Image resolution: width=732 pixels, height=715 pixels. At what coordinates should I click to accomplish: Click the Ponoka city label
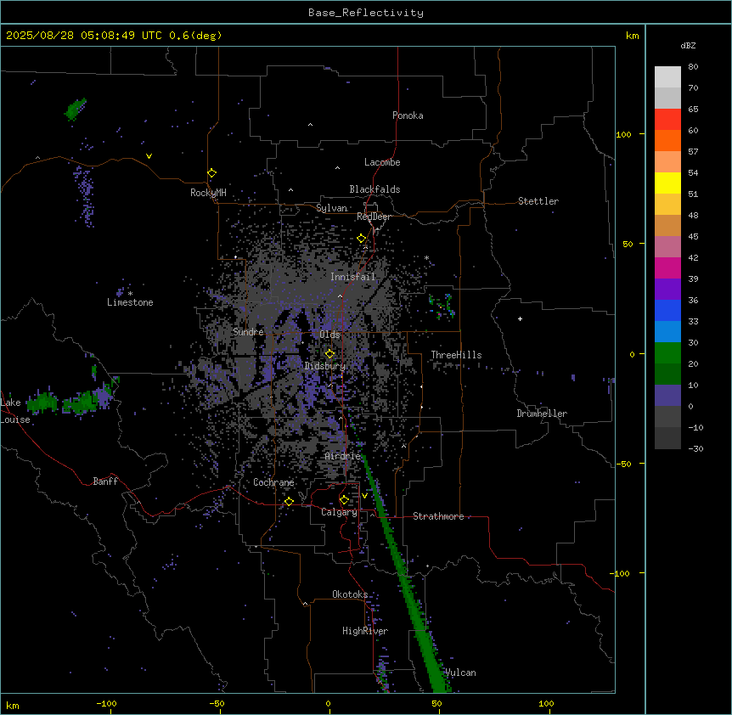pos(408,115)
